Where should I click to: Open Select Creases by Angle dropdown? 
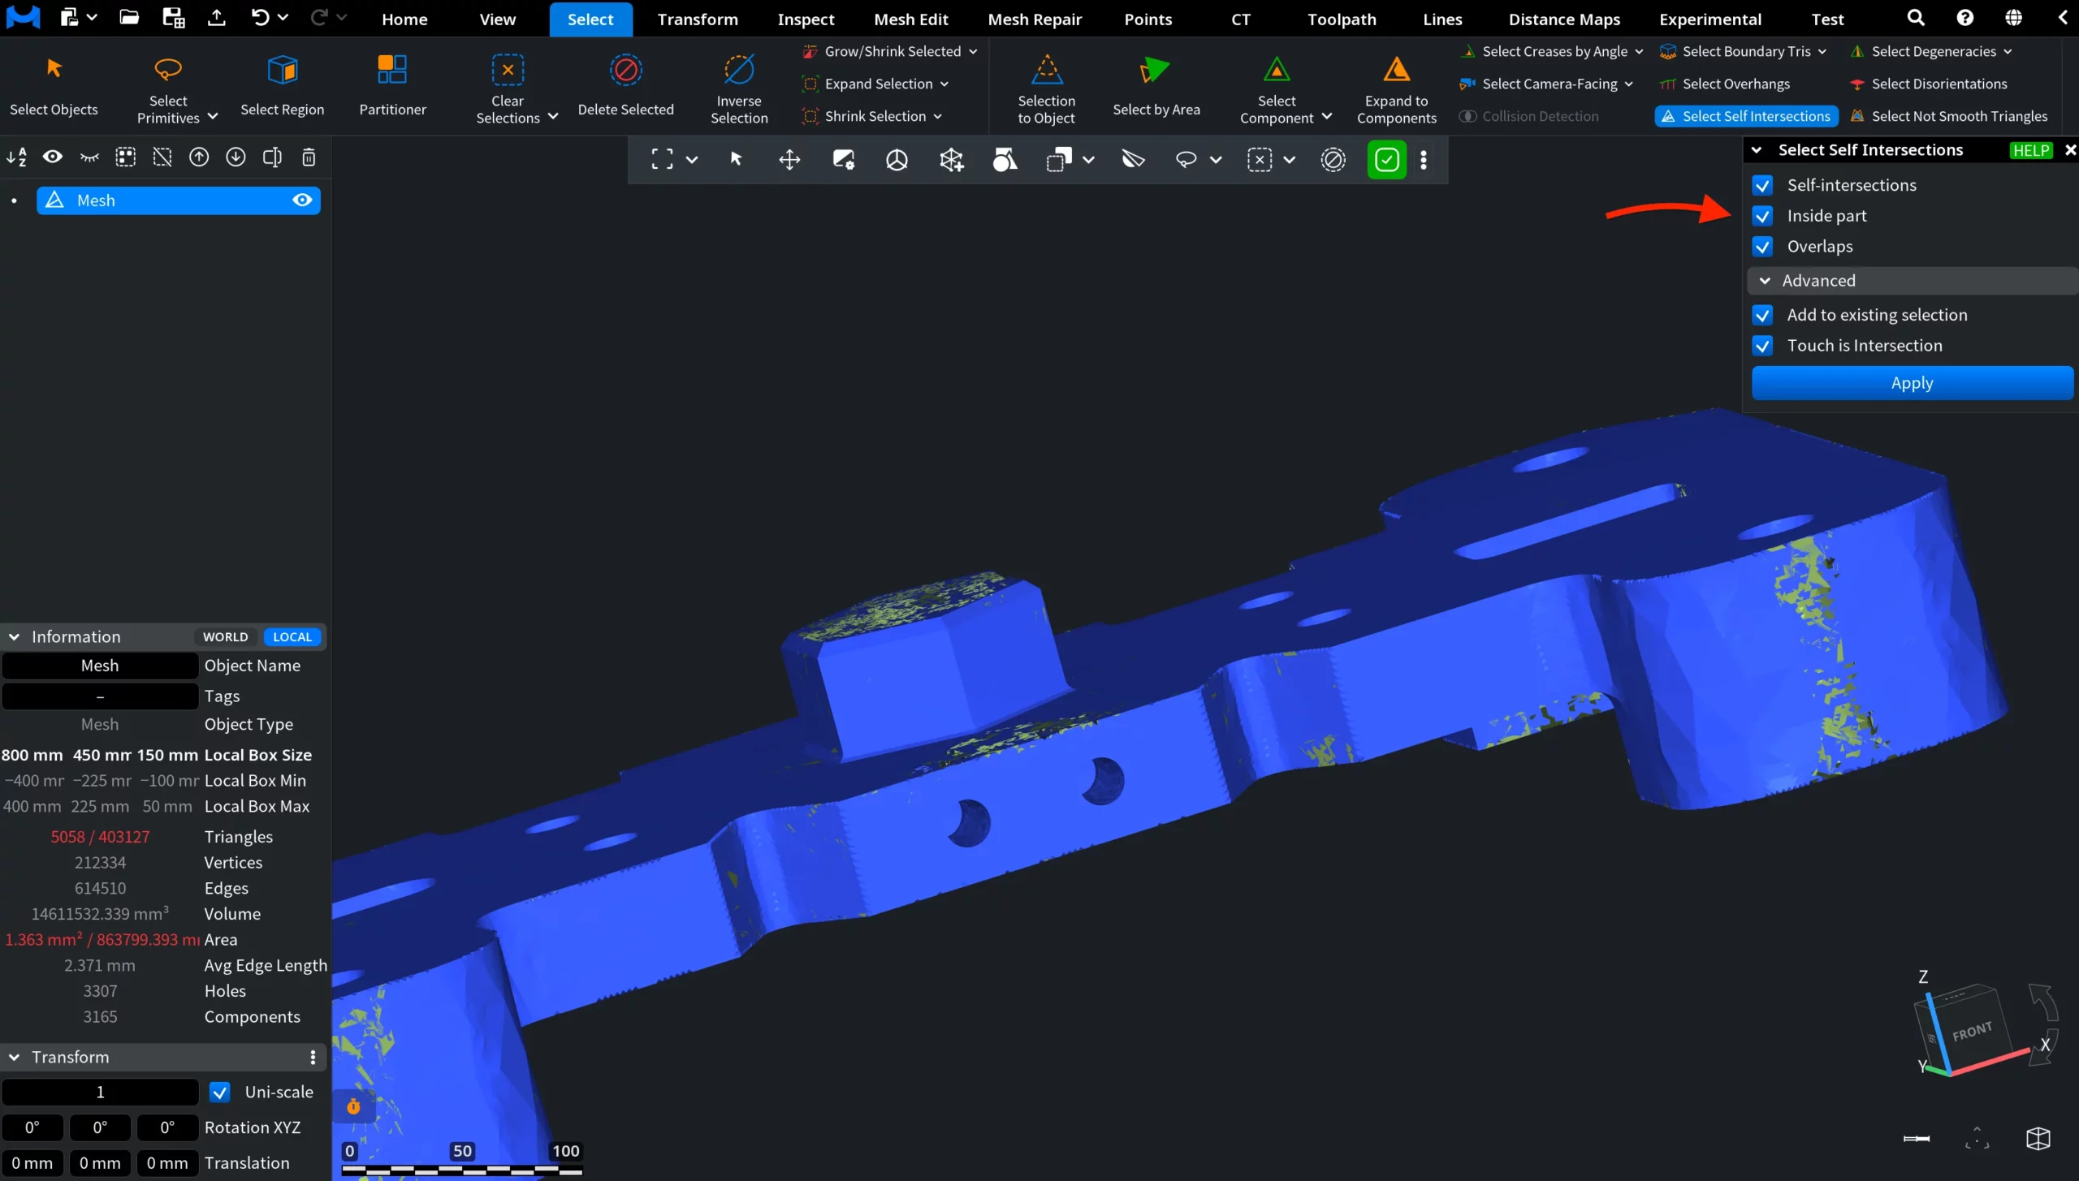pos(1639,51)
